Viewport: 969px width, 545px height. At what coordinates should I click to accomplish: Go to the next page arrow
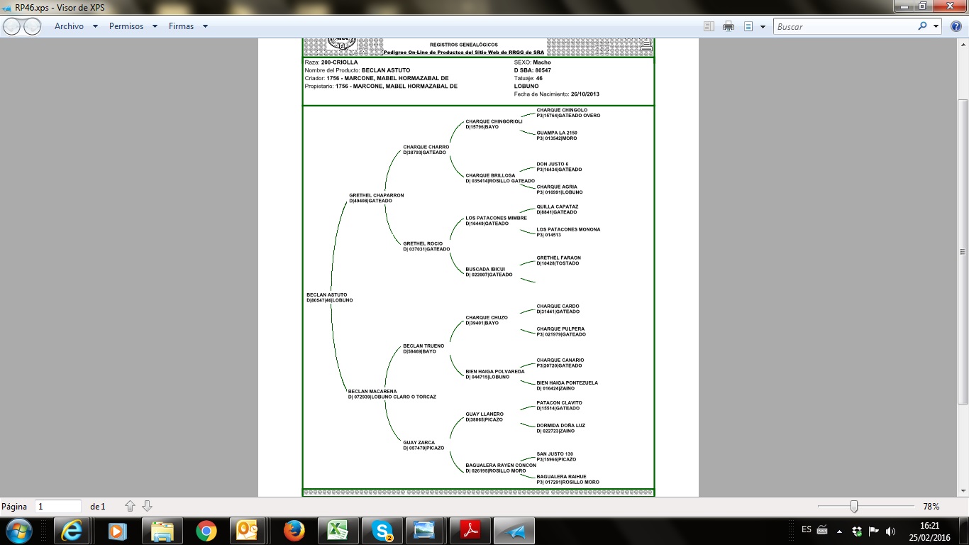148,506
